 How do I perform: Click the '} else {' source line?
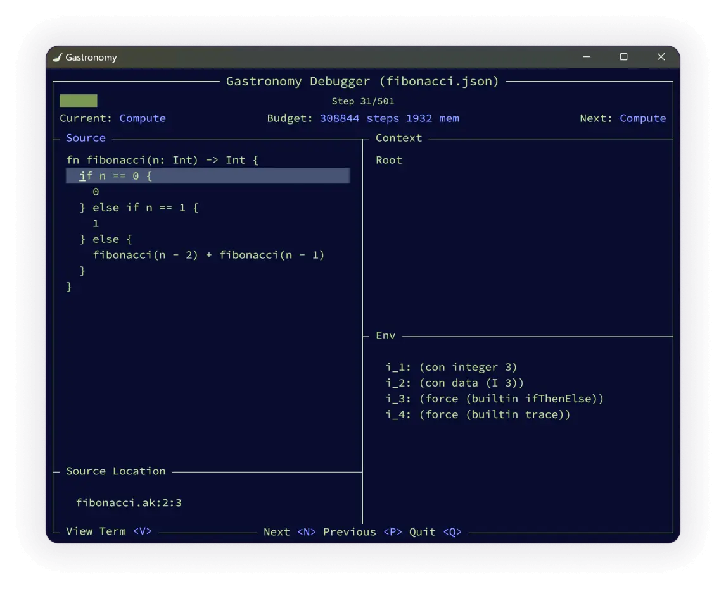pos(106,240)
